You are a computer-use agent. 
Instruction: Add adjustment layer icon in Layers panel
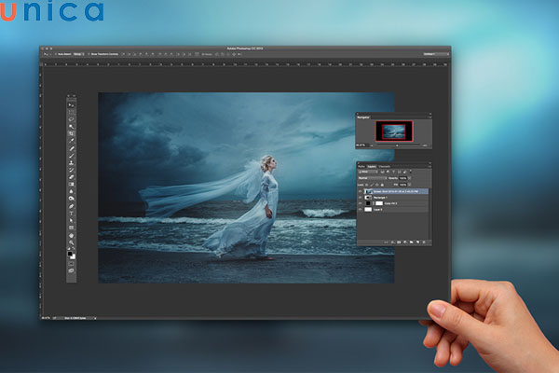405,242
